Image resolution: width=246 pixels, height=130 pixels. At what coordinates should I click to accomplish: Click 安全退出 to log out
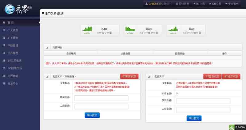(233, 4)
